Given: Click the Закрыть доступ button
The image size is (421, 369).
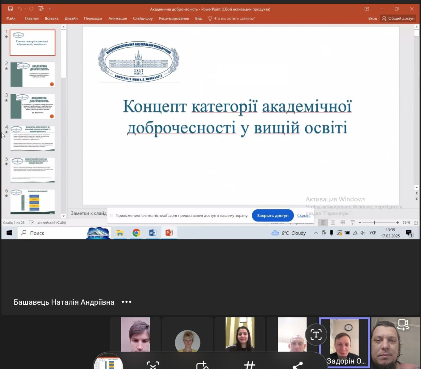Looking at the screenshot, I should pyautogui.click(x=273, y=216).
